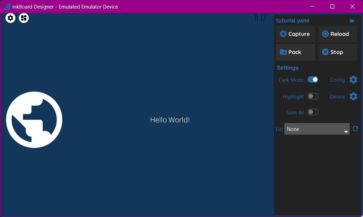Click the Pack button
363x217 pixels.
(x=296, y=52)
